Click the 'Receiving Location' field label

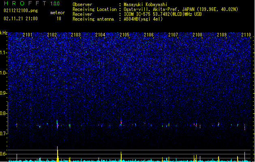pyautogui.click(x=94, y=9)
